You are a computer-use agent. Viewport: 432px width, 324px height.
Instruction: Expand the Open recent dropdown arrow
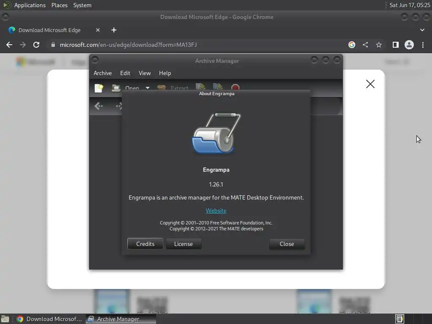click(x=148, y=88)
